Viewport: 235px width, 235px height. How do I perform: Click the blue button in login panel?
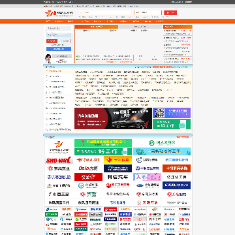(59, 49)
